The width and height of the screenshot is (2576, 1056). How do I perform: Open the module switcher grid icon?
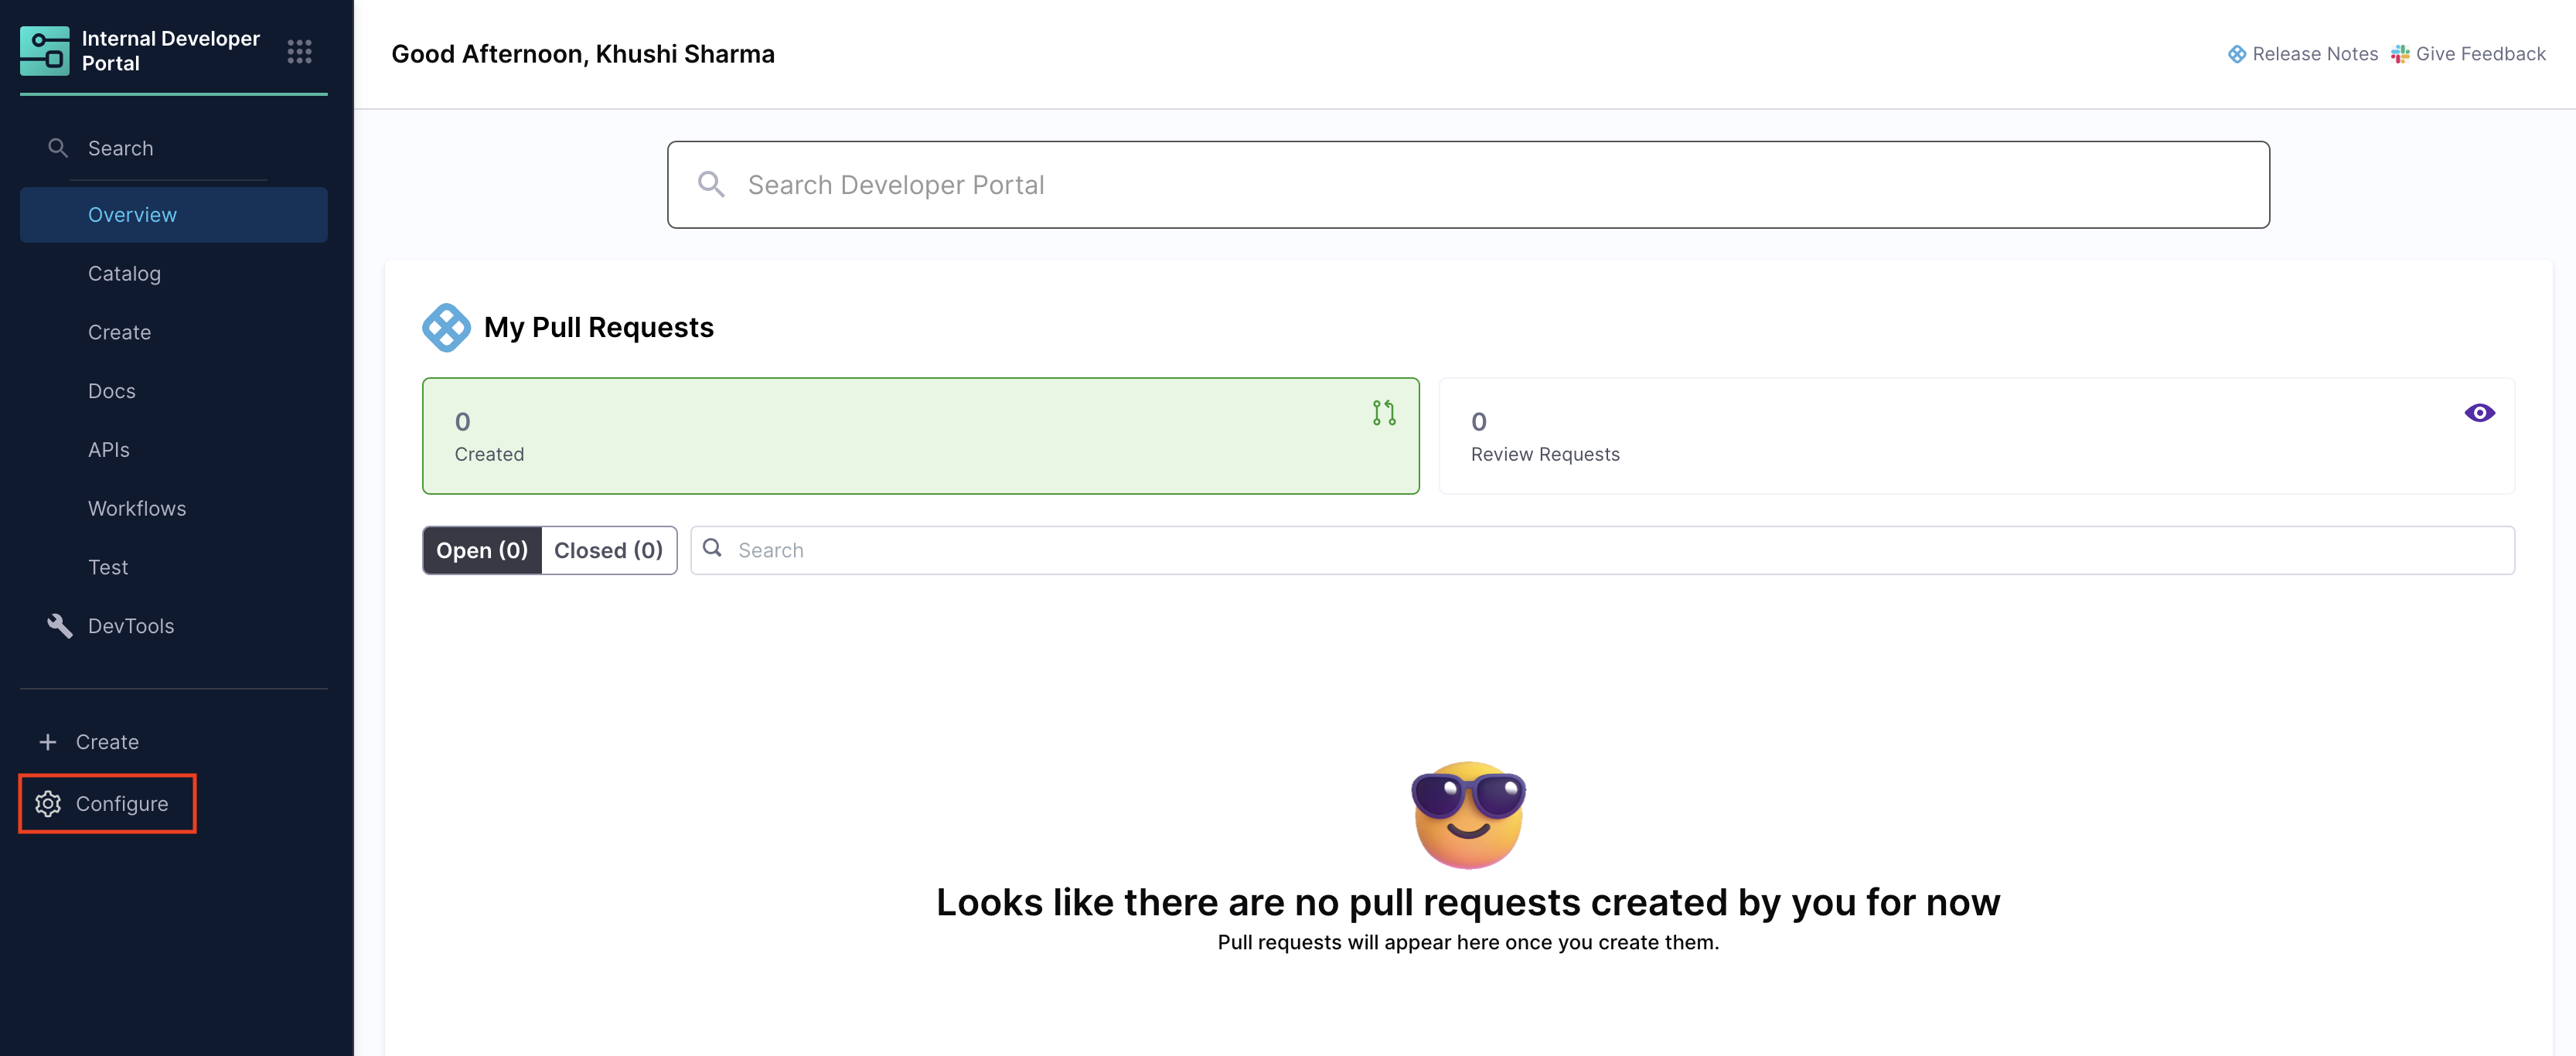click(299, 51)
